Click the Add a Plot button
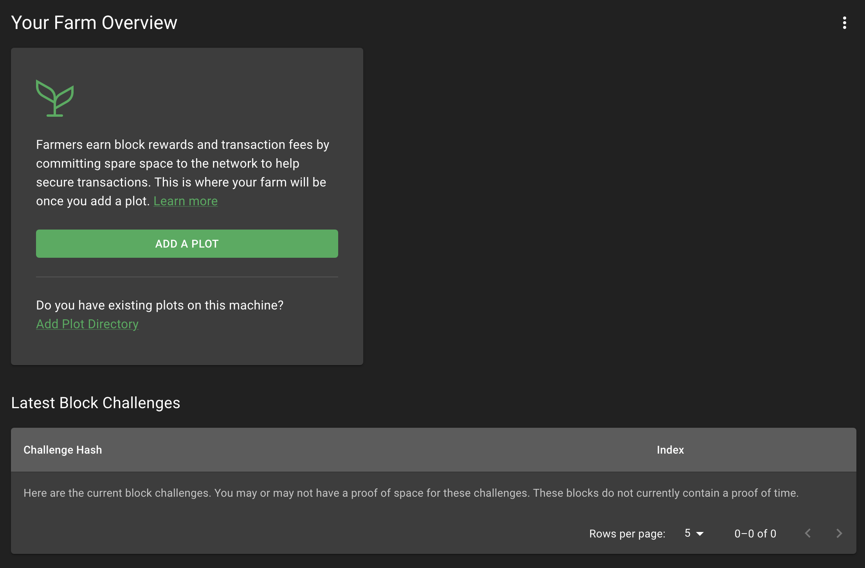Image resolution: width=865 pixels, height=568 pixels. point(187,244)
